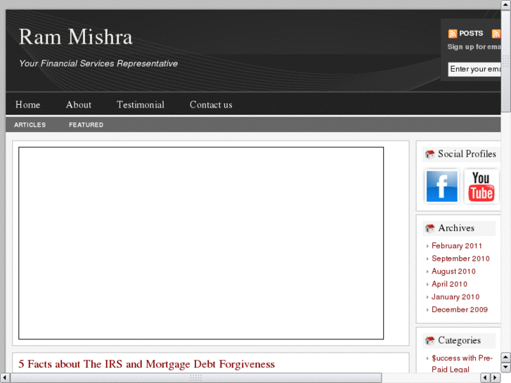Click the Archives heading
511x383 pixels.
click(456, 228)
